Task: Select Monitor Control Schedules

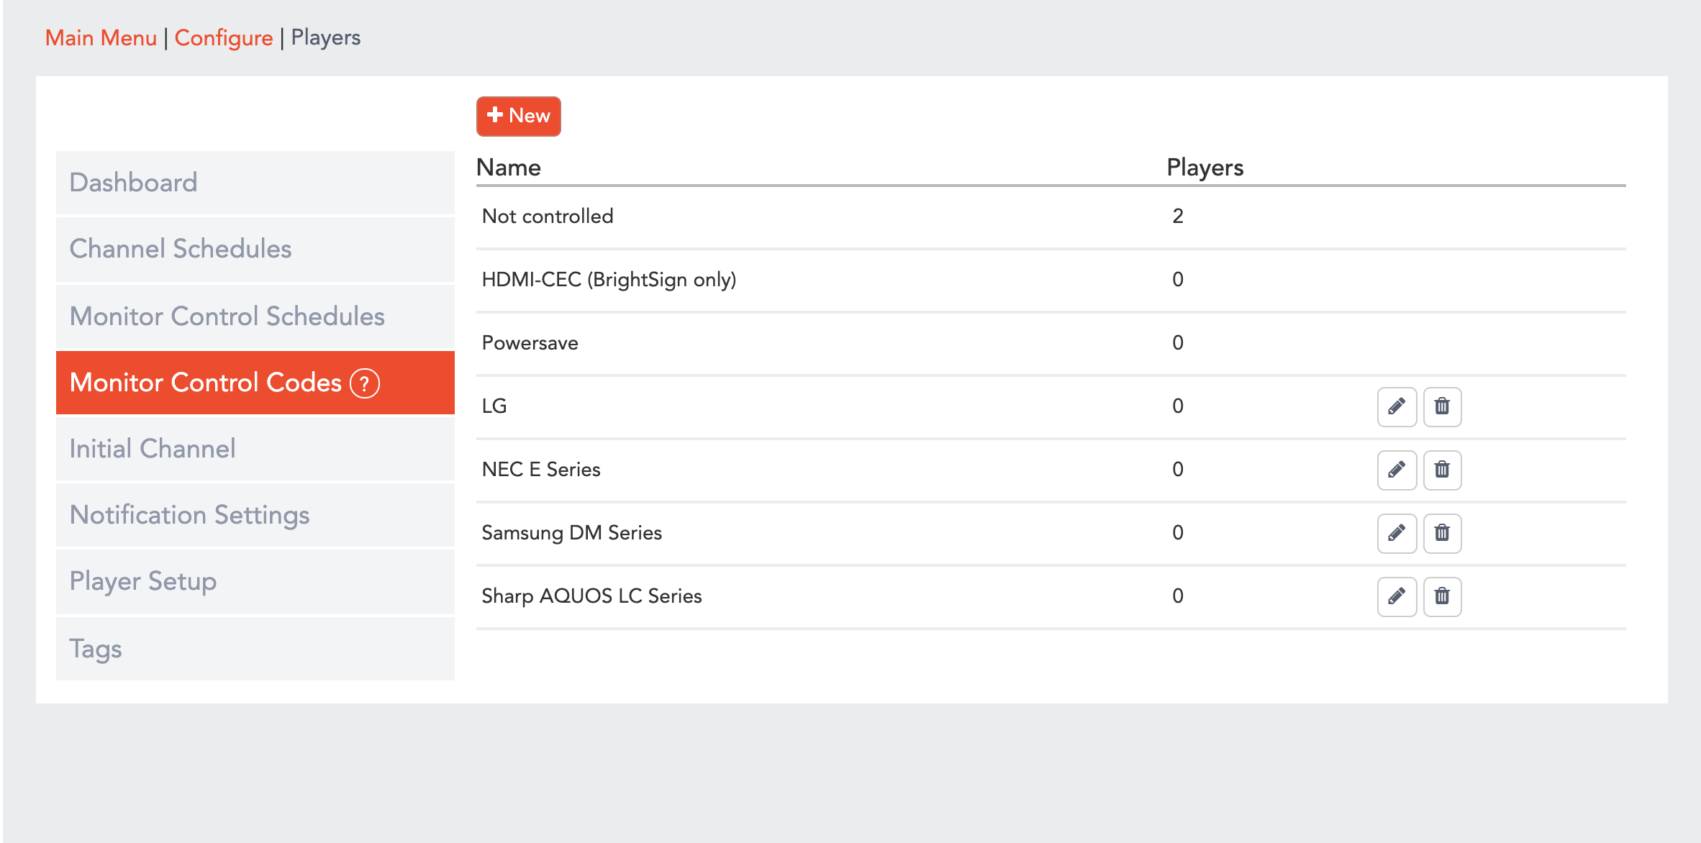Action: pos(255,316)
